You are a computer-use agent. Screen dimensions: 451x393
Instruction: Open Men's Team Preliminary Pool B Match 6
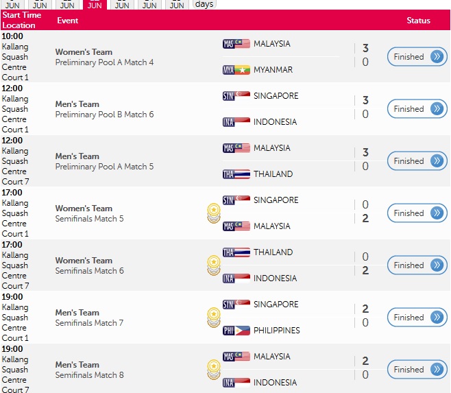(x=104, y=109)
